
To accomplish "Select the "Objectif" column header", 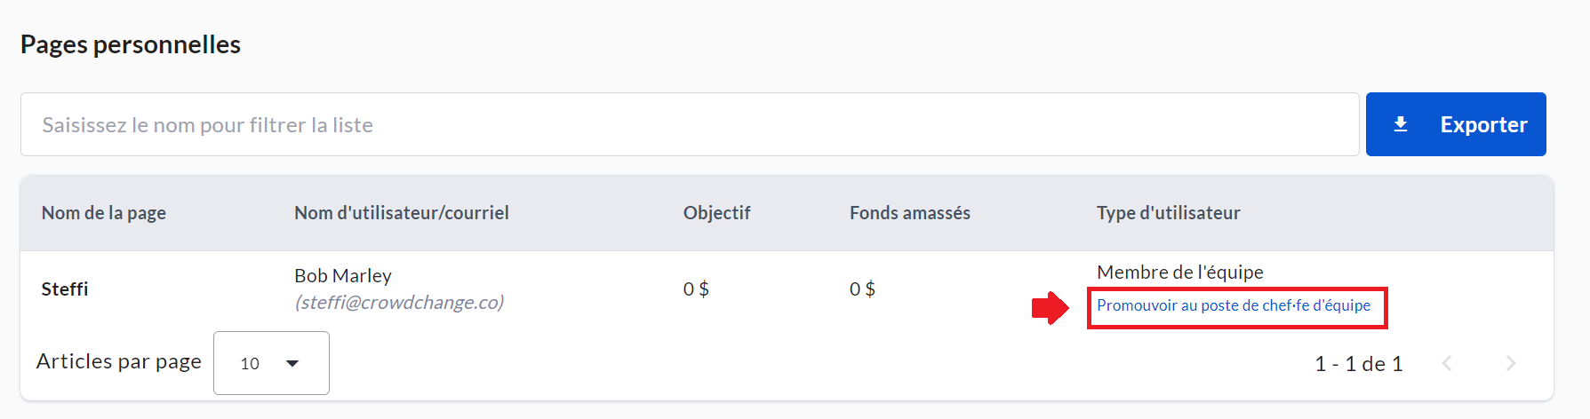I will 716,213.
